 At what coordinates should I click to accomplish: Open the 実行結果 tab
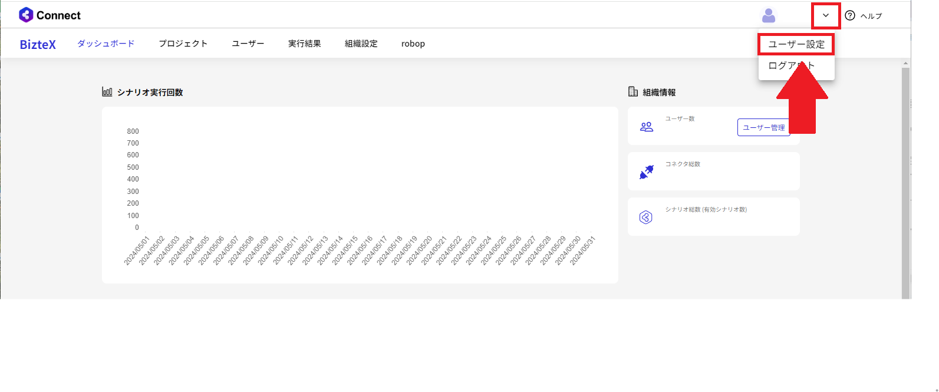point(305,44)
